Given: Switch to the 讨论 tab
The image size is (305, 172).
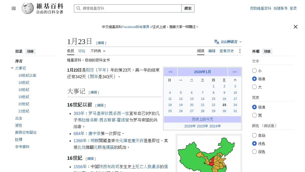Looking at the screenshot, I should tap(82, 51).
